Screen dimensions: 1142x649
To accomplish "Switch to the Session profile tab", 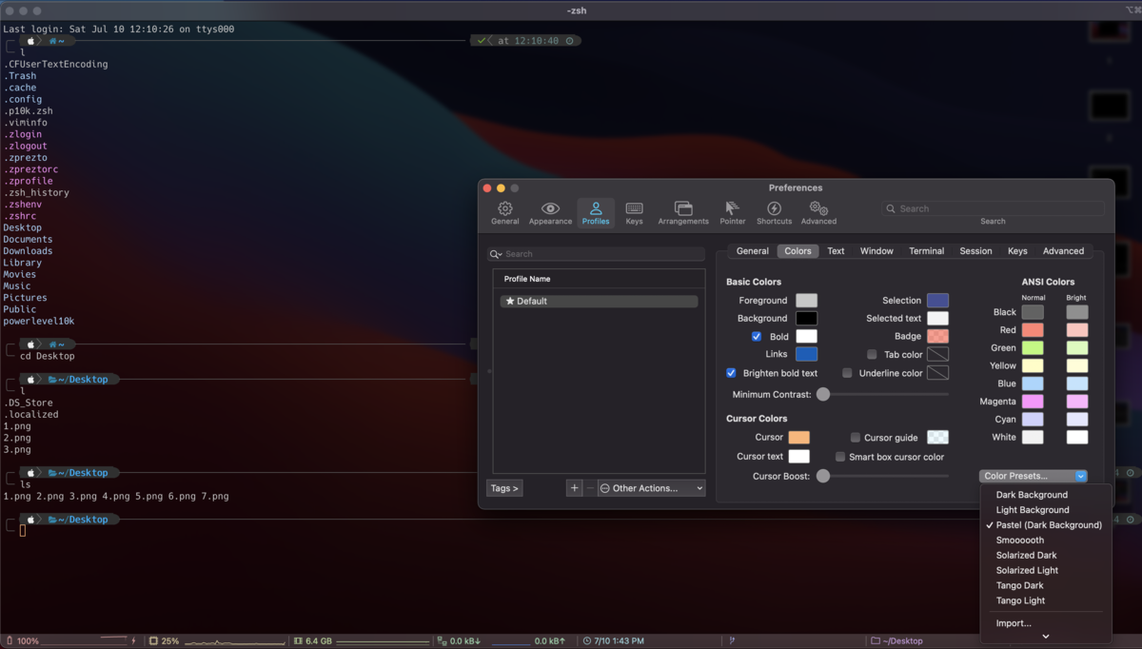I will coord(975,251).
